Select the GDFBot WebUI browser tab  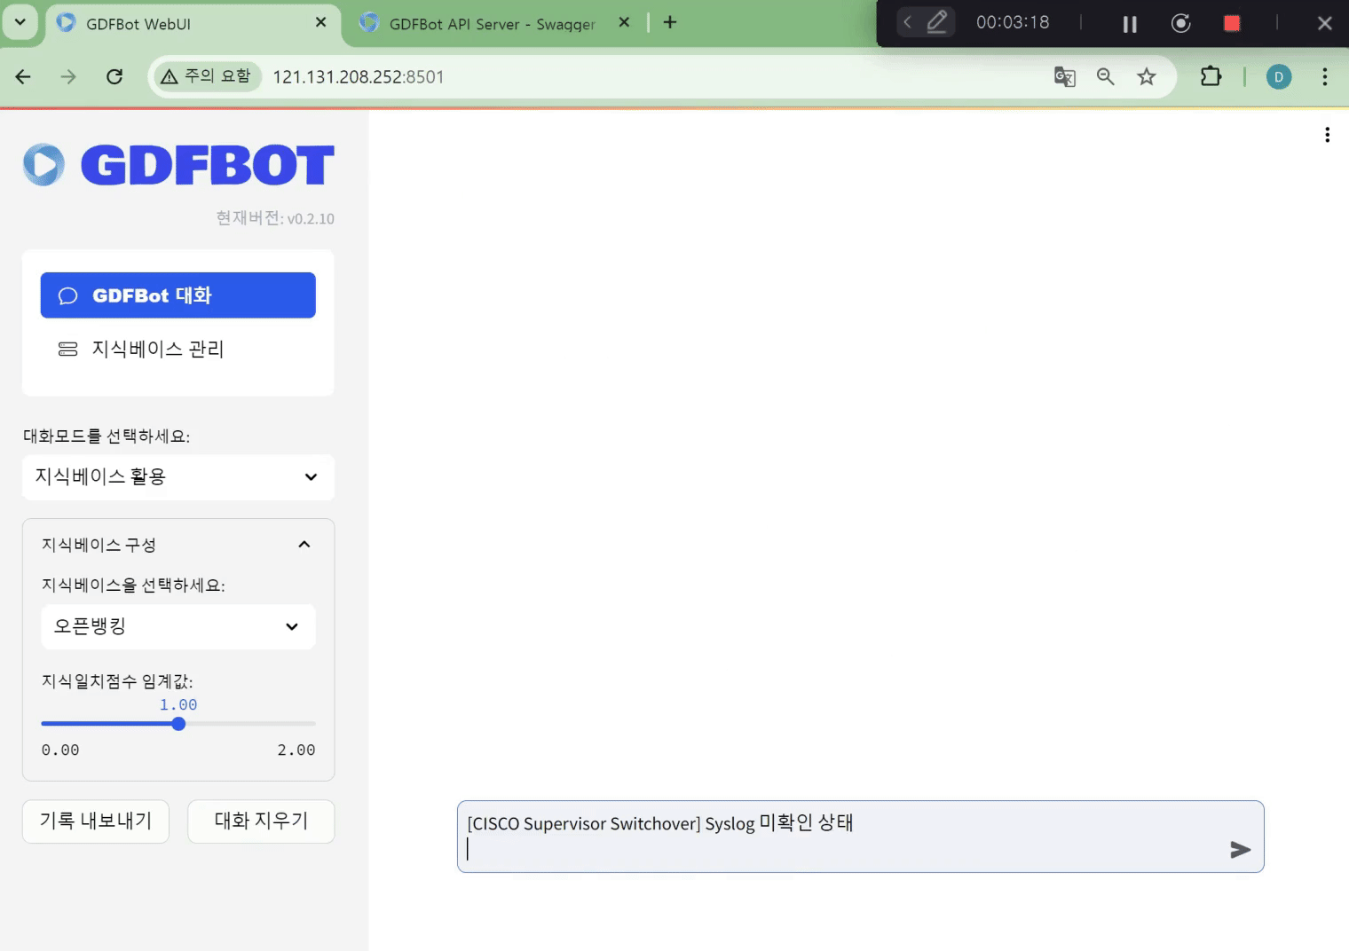tap(193, 23)
